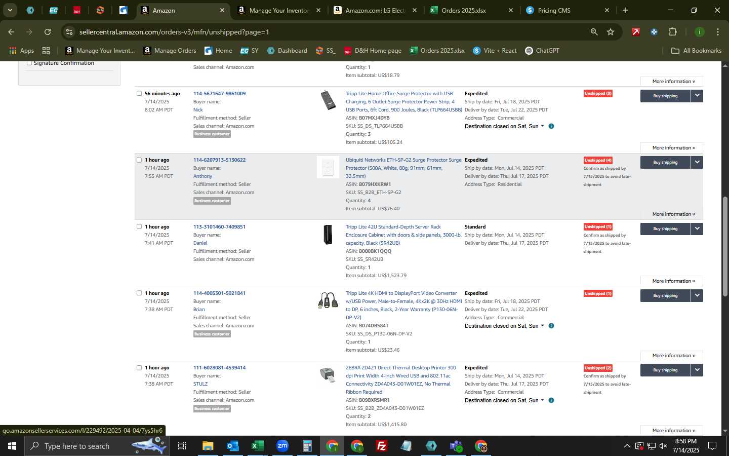The width and height of the screenshot is (729, 456).
Task: Select order 111-6028081-4539414 checkbox
Action: click(x=139, y=367)
